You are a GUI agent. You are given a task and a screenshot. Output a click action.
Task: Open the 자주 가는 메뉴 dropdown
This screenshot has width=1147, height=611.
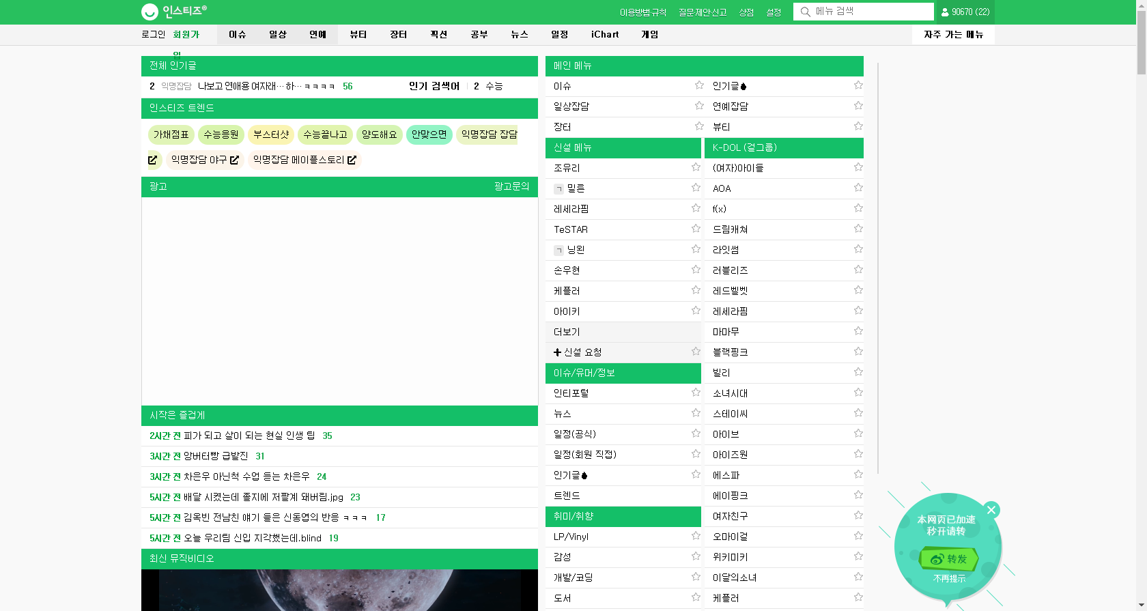coord(953,34)
